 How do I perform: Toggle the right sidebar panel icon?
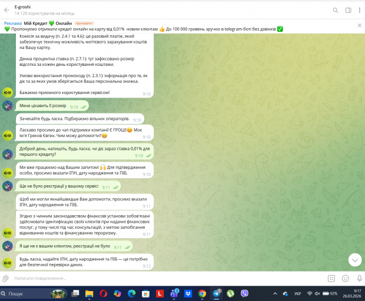(349, 10)
